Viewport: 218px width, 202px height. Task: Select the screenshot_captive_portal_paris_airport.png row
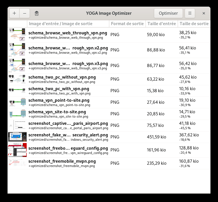coord(68,126)
